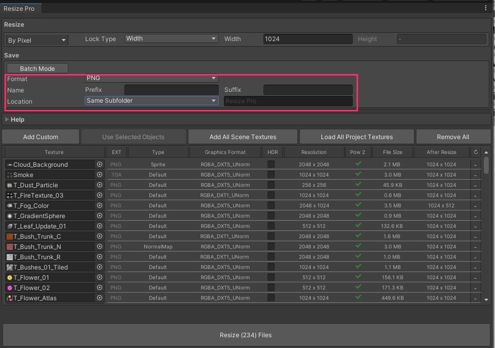Select object picker for T_FireTexture_03
Image resolution: width=495 pixels, height=348 pixels.
[x=100, y=195]
